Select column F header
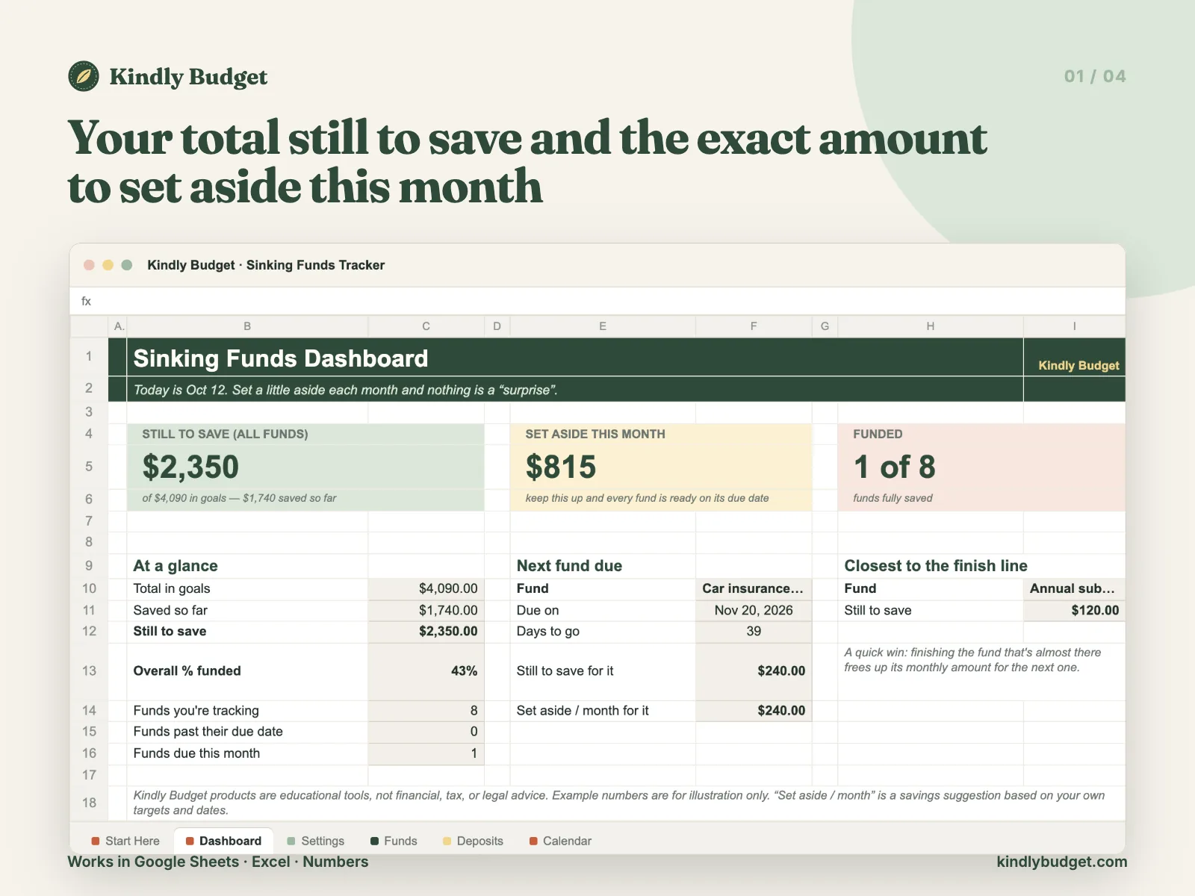The image size is (1195, 896). [x=754, y=326]
